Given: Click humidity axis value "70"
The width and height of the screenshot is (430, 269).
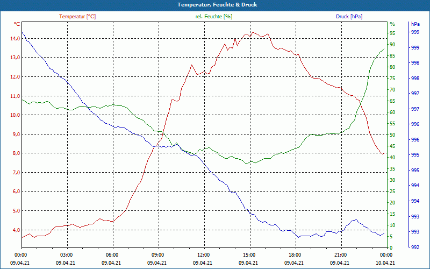Looking at the screenshot, I should point(392,89).
